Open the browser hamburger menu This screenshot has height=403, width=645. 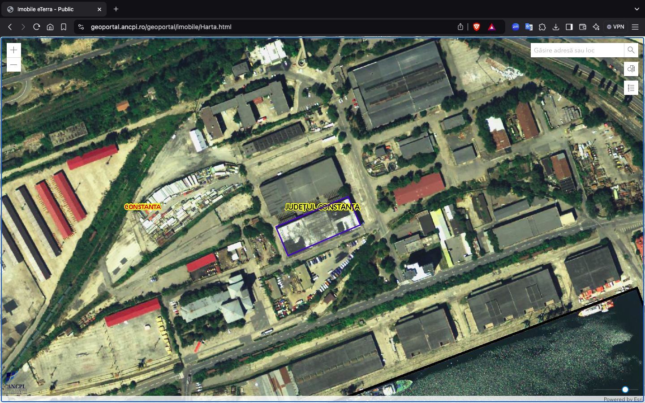[635, 27]
